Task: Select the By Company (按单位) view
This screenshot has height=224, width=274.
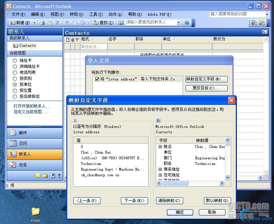Action: click(22, 84)
